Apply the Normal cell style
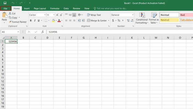193x109 pixels. 169,15
